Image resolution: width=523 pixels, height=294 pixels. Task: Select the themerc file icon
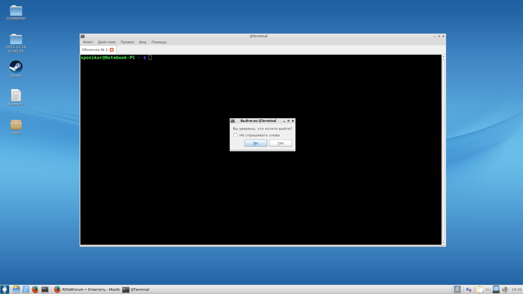(16, 96)
